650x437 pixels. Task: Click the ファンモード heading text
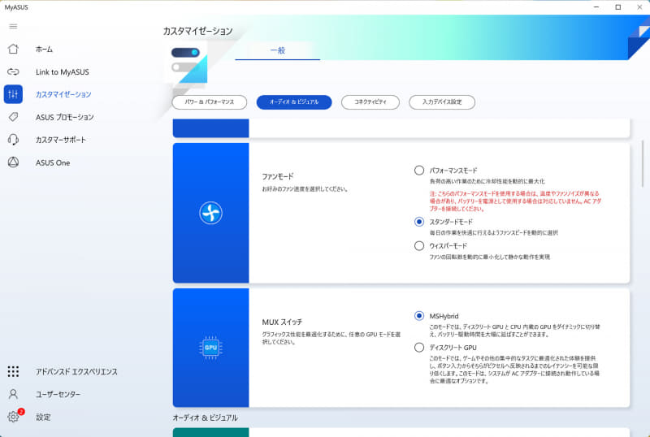pyautogui.click(x=277, y=176)
